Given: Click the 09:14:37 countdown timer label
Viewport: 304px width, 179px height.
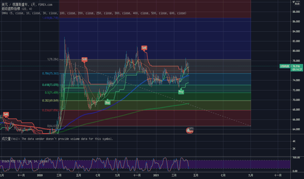Looking at the screenshot, I should tap(297, 69).
